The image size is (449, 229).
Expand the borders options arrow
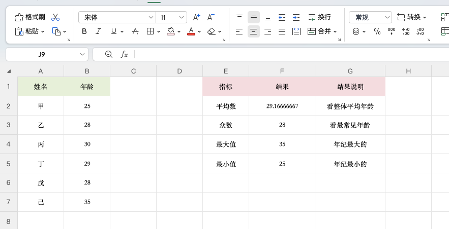[x=159, y=31]
